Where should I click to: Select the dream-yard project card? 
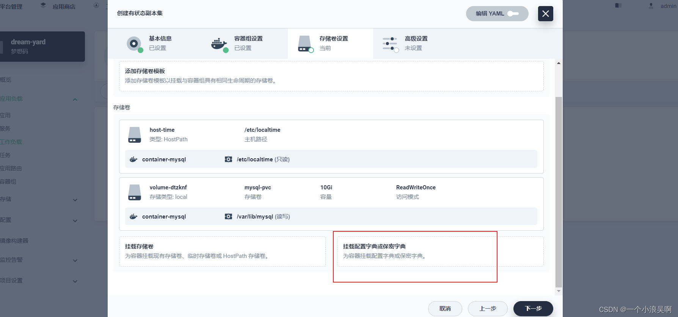pos(42,47)
